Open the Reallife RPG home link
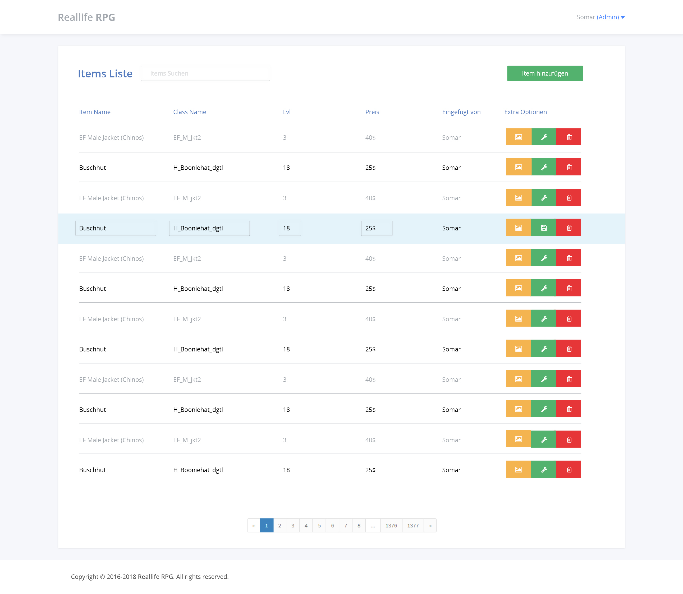This screenshot has width=683, height=594. [x=86, y=17]
